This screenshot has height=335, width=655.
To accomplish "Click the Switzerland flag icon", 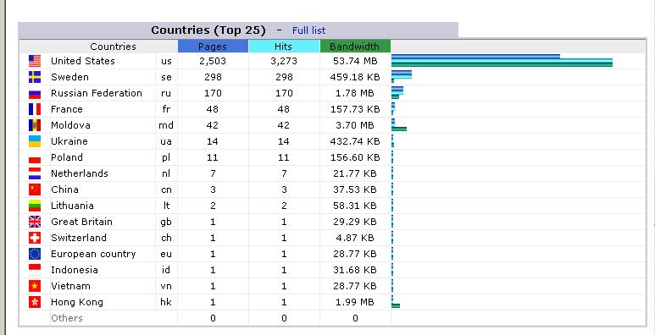I will [x=35, y=238].
